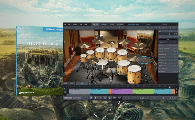The width and height of the screenshot is (195, 120).
Task: Add a new track with the plus button
Action: pos(90,83)
